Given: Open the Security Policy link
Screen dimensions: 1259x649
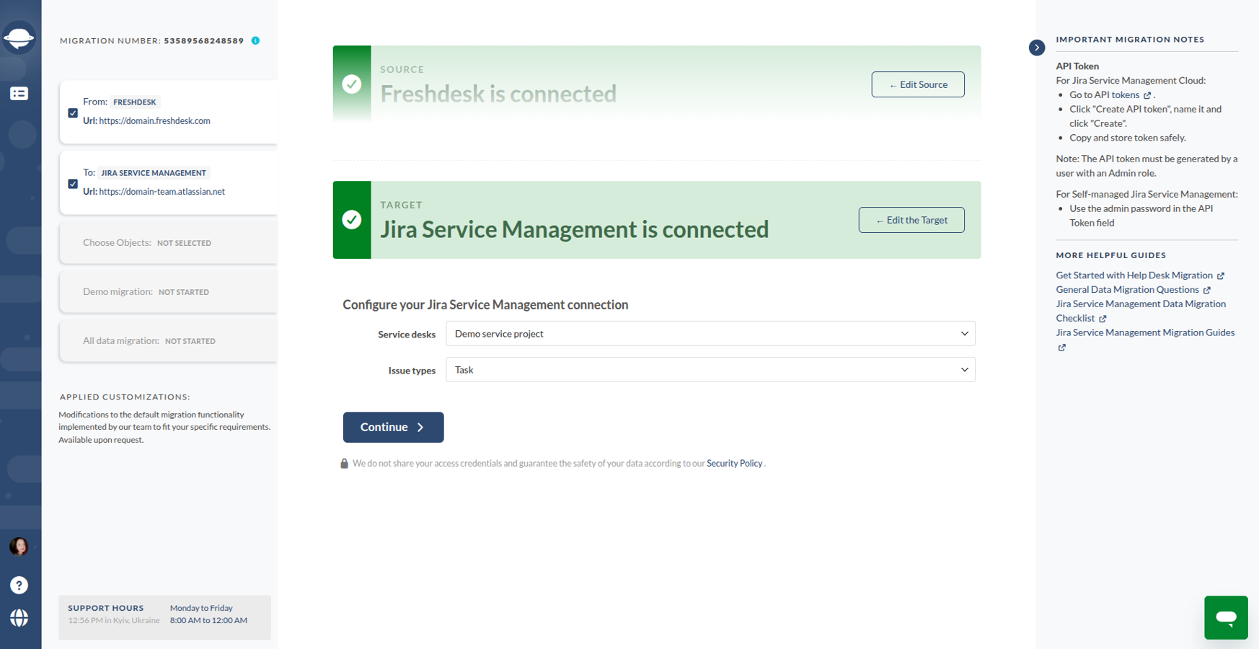Looking at the screenshot, I should [734, 464].
